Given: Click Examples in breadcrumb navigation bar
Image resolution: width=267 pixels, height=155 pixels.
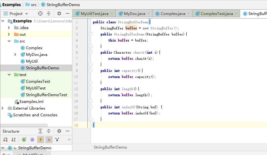Looking at the screenshot, I should (x=12, y=4).
